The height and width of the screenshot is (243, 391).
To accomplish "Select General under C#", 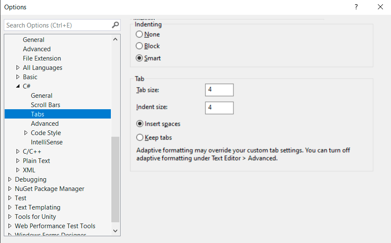I will coord(41,96).
